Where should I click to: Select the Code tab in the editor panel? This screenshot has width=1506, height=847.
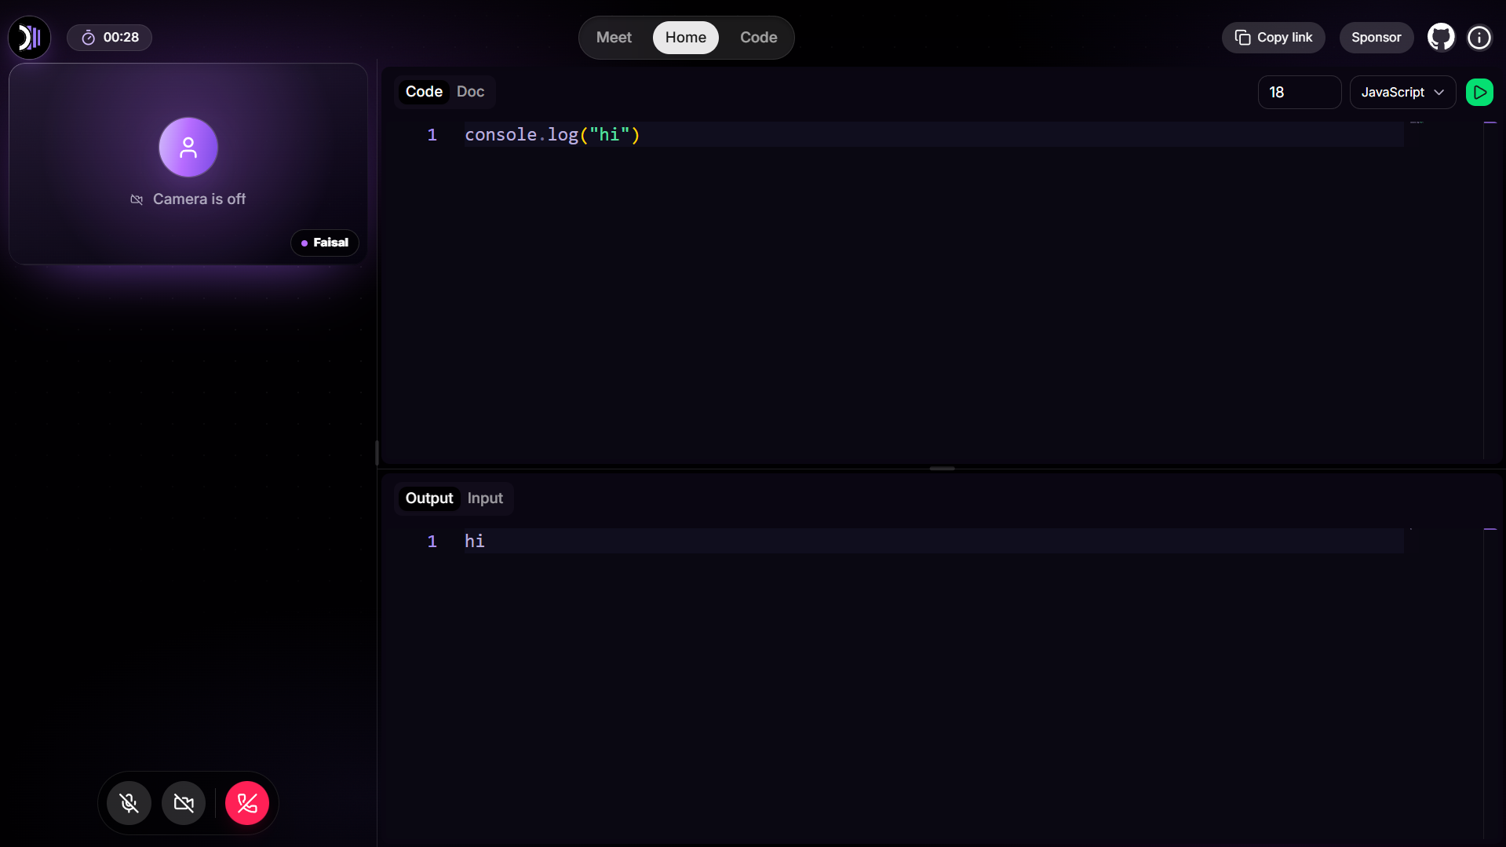click(x=424, y=92)
